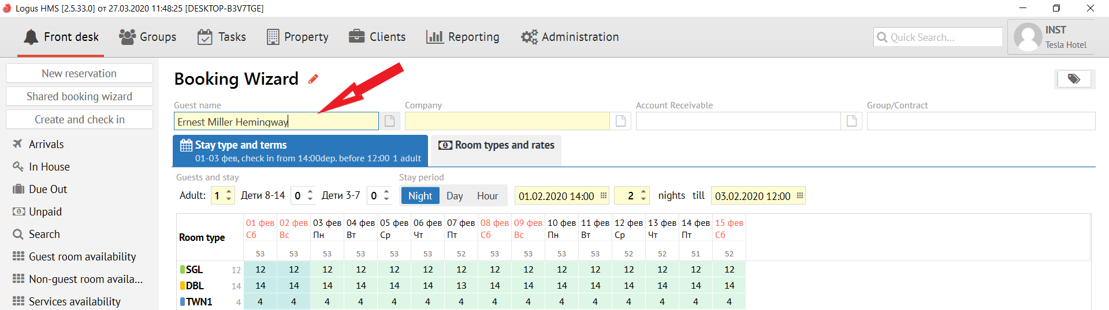Open the Reporting menu

[x=463, y=37]
